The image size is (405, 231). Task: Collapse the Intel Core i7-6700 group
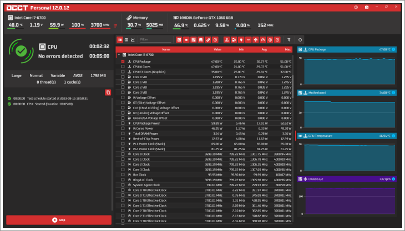[x=119, y=55]
